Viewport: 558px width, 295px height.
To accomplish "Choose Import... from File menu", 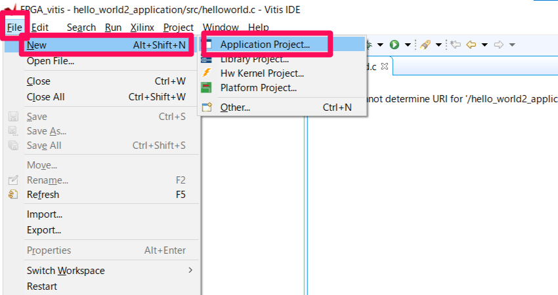I will click(102, 214).
